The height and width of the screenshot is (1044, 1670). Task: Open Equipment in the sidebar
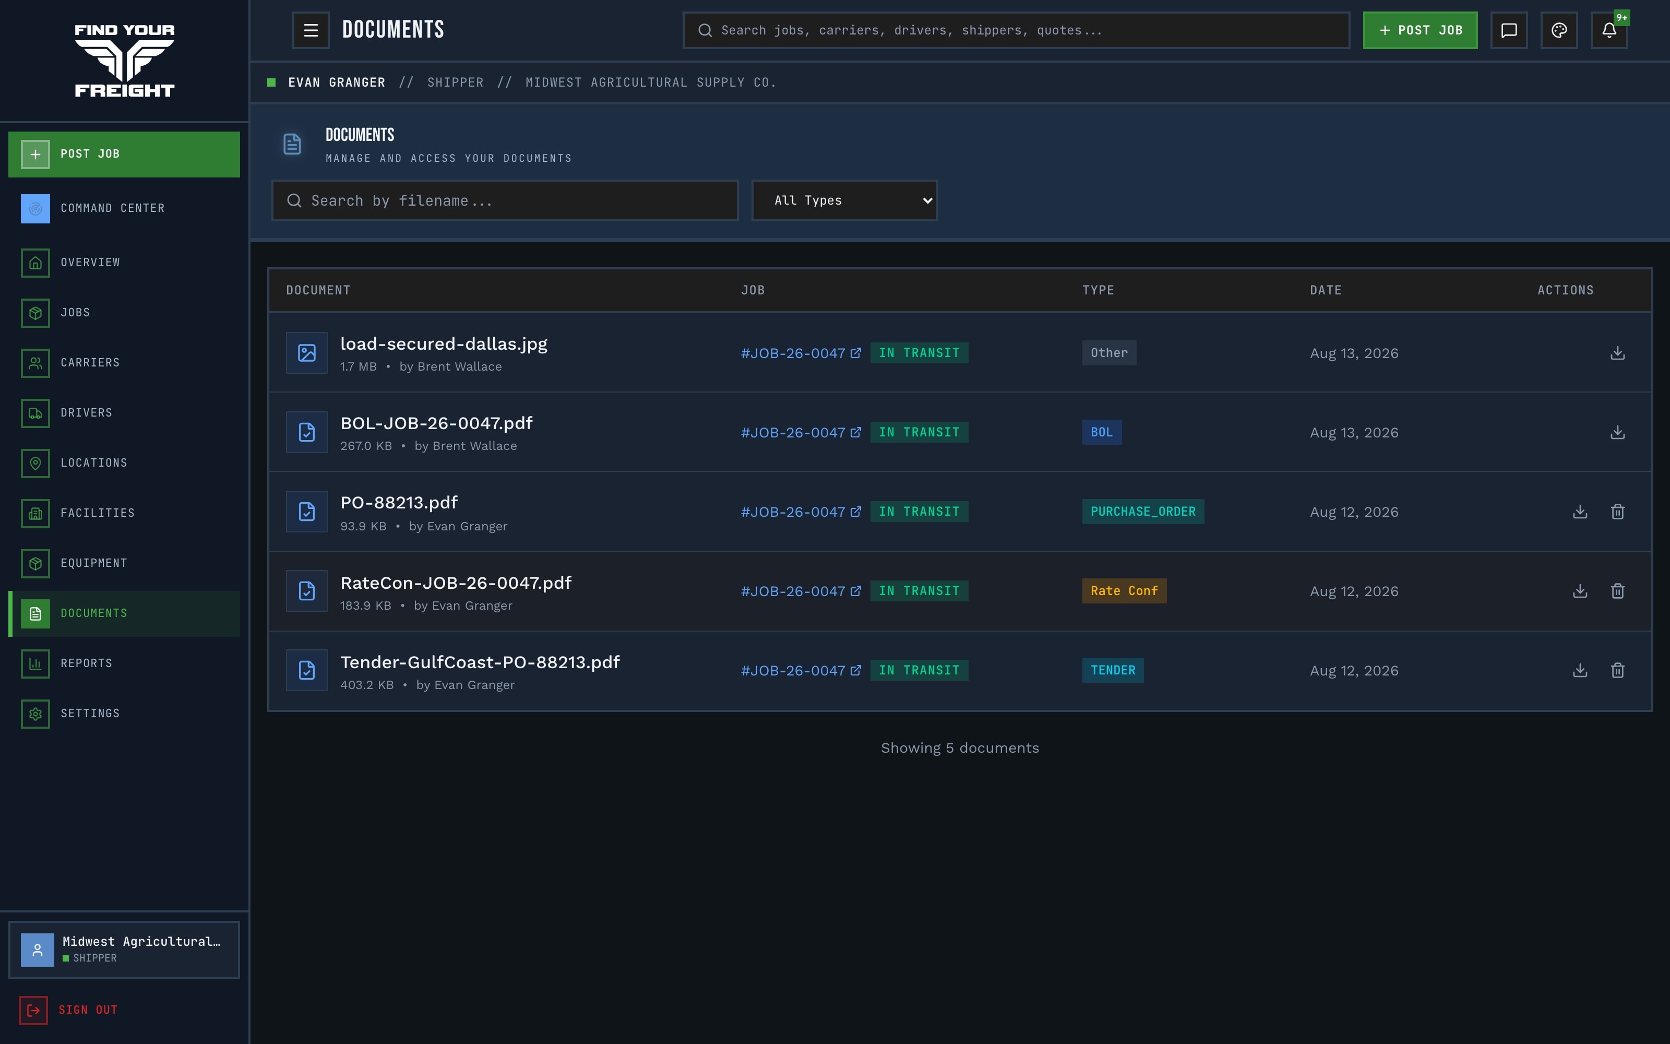point(124,563)
